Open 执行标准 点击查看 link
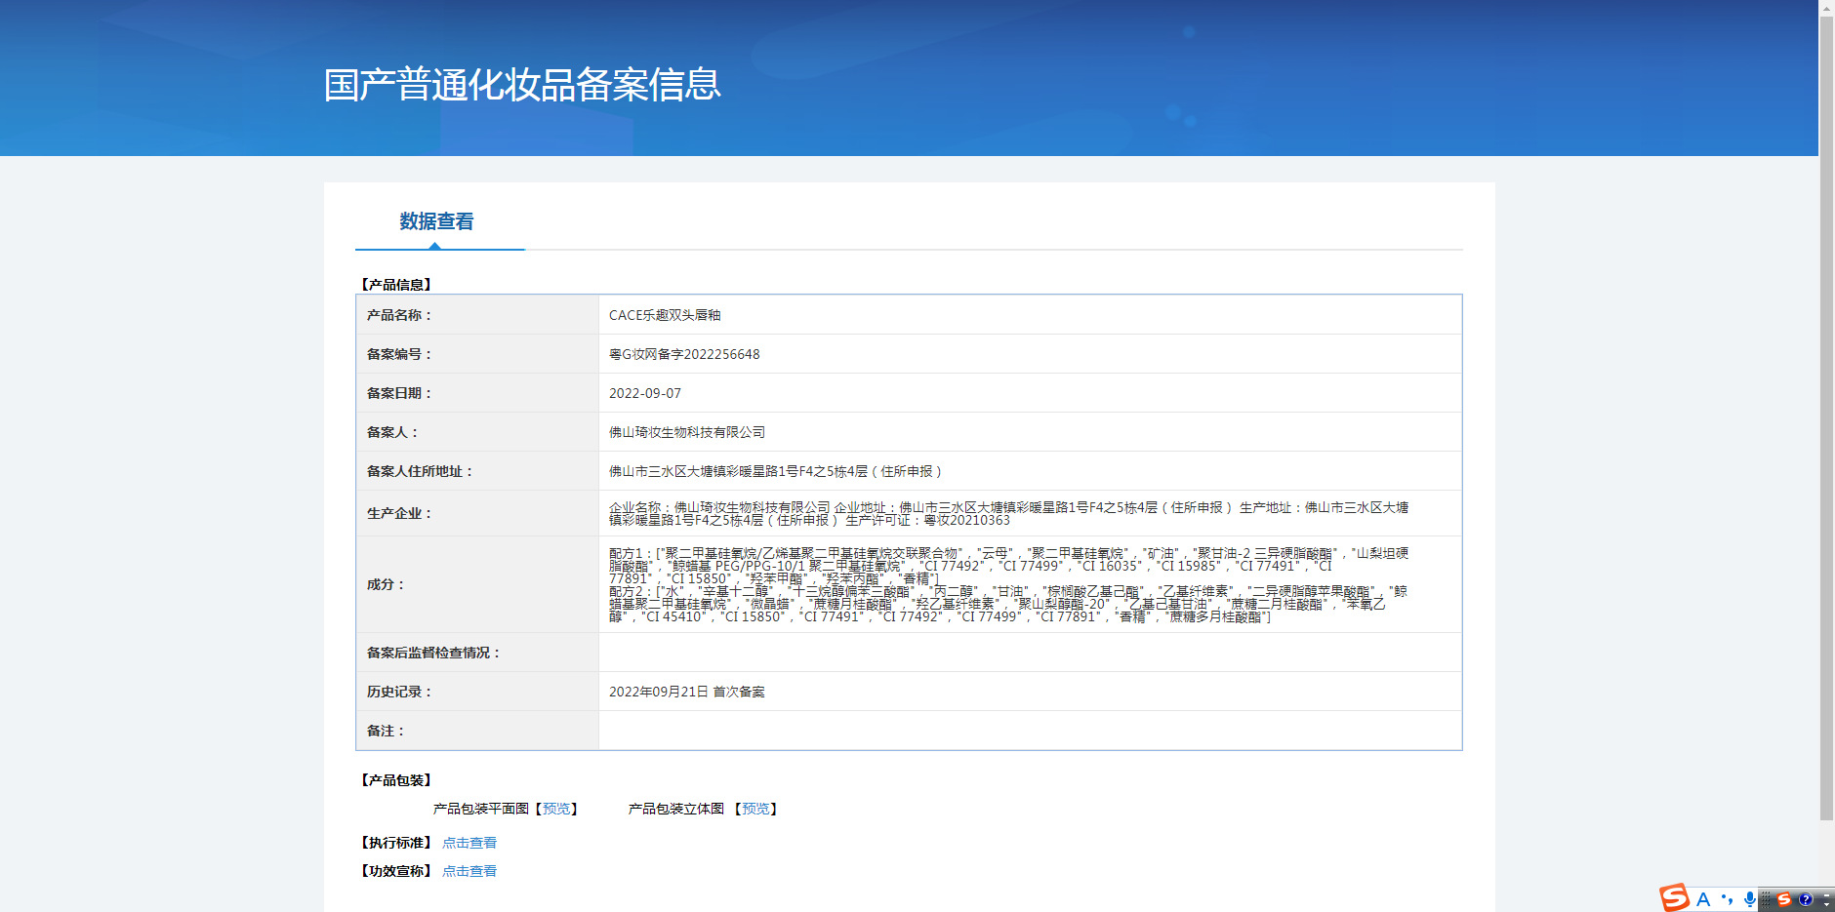 (x=469, y=843)
